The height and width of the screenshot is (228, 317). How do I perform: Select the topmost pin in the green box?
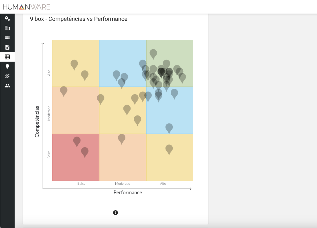[x=153, y=53]
